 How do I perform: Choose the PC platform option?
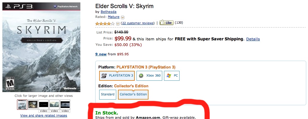click(172, 76)
